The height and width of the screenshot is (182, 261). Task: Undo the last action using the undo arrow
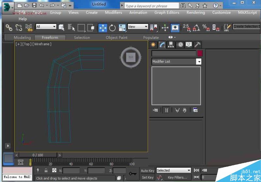(x=41, y=5)
